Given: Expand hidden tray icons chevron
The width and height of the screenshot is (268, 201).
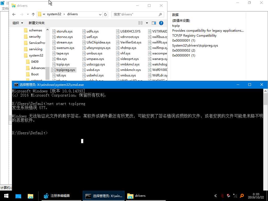Looking at the screenshot, I should [215, 196].
